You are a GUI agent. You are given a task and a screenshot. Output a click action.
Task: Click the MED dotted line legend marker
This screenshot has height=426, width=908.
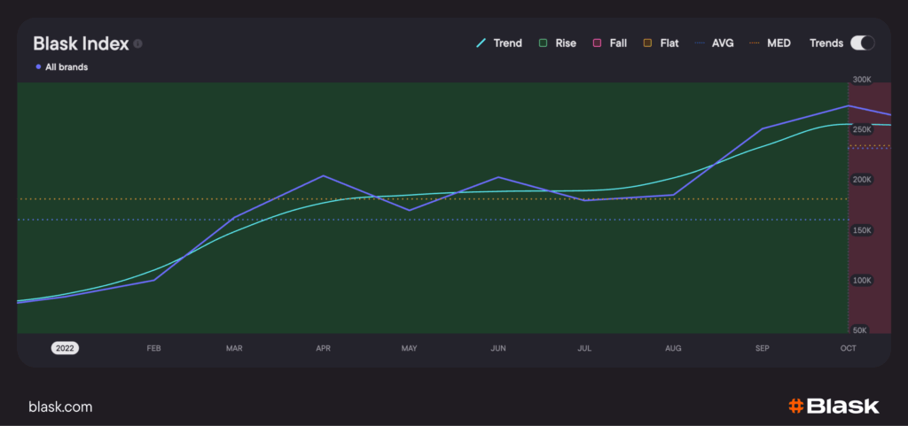(756, 43)
